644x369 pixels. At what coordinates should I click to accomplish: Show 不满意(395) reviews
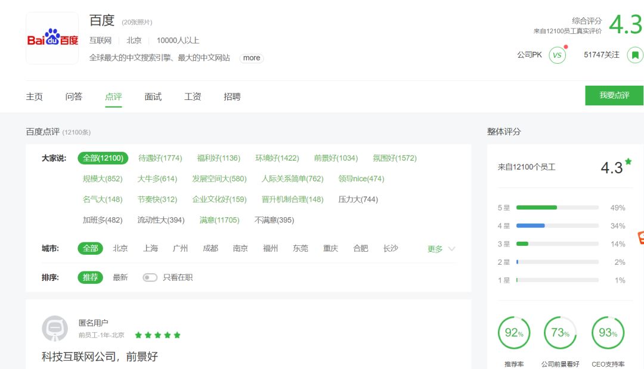(274, 220)
